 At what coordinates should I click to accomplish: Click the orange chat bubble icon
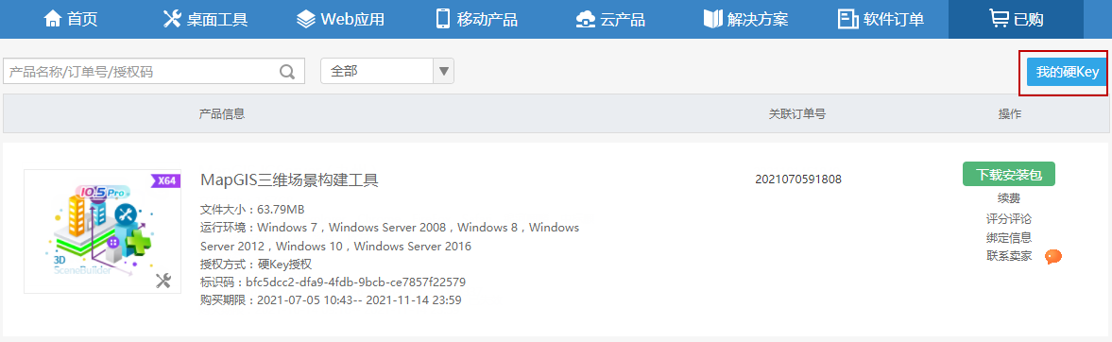1053,256
